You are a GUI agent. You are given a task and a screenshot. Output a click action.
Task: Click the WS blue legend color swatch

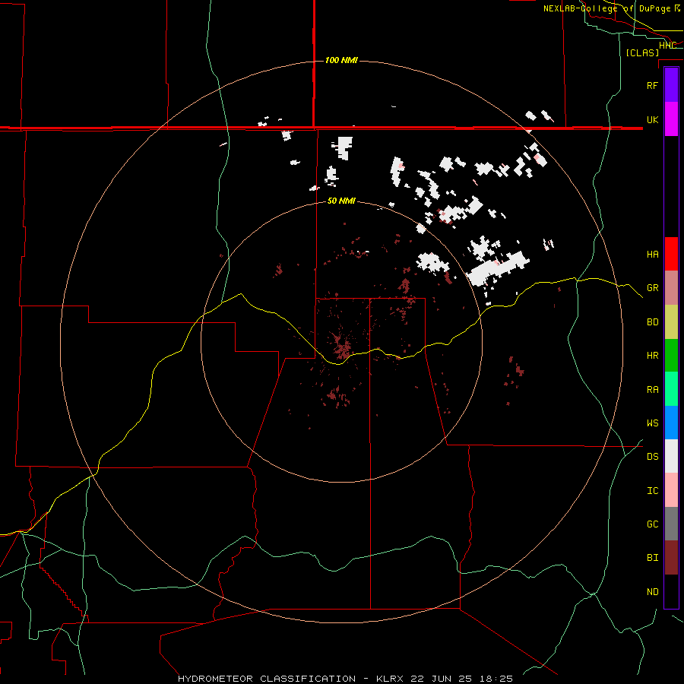(671, 423)
